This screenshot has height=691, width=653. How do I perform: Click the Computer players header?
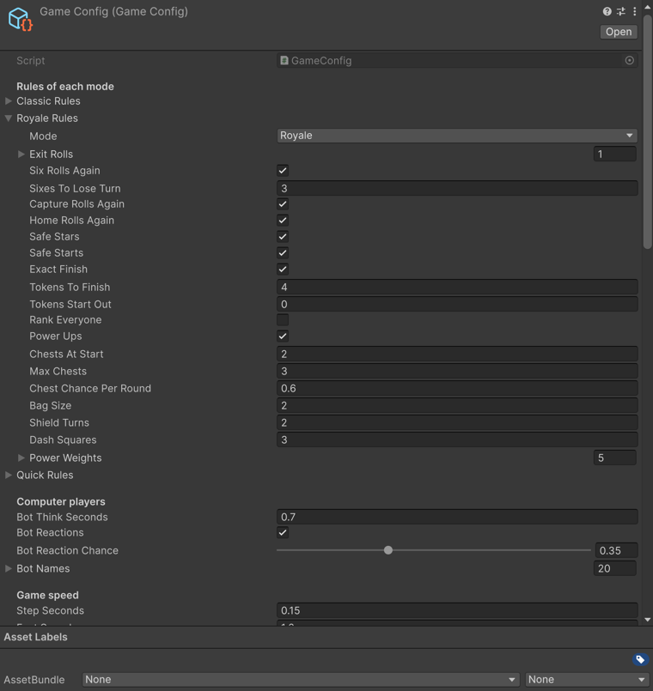(61, 501)
